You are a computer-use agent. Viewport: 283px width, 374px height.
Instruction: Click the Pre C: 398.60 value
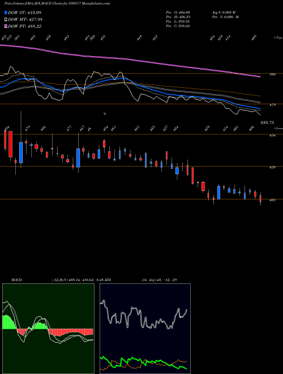(178, 26)
